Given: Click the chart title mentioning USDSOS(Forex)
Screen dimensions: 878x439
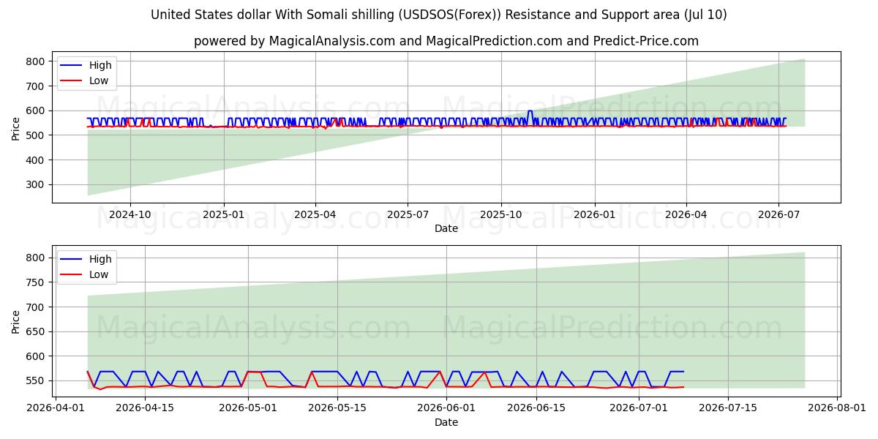Looking at the screenshot, I should pyautogui.click(x=439, y=15).
